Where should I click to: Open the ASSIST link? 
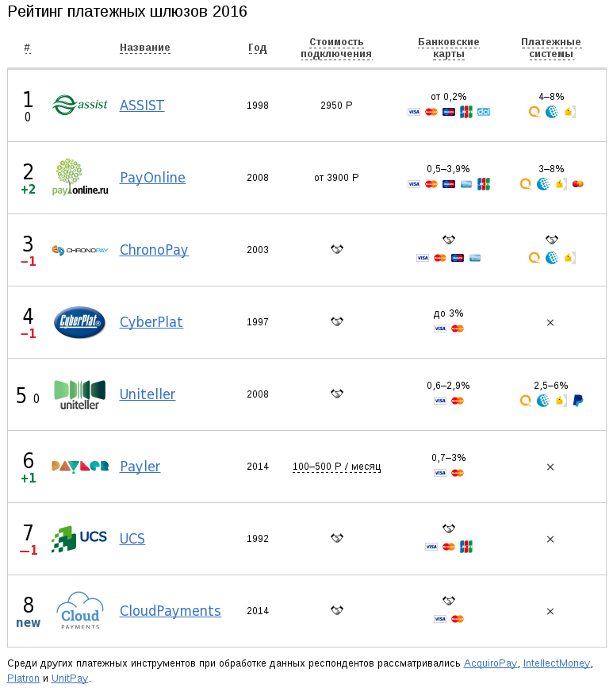(142, 106)
